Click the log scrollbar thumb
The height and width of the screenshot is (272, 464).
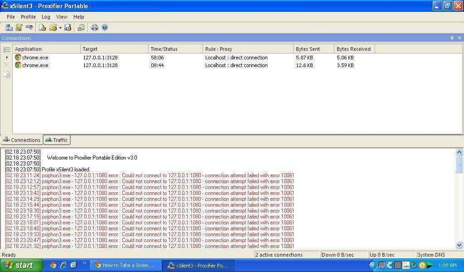(x=459, y=164)
